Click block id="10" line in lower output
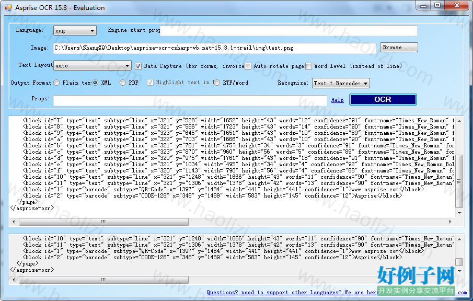The width and height of the screenshot is (473, 301). click(x=238, y=239)
